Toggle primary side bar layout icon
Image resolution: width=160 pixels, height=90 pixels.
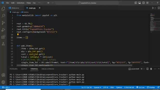(136, 3)
